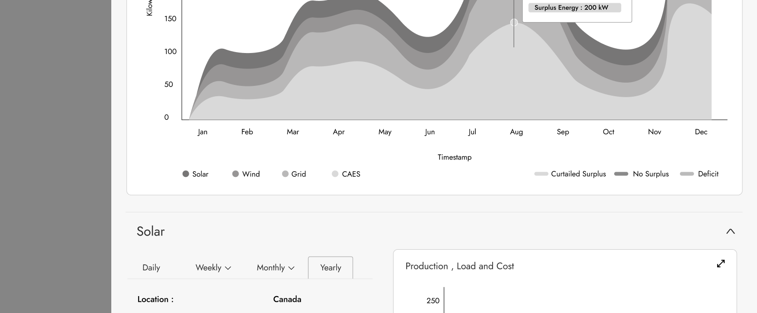Screen dimensions: 757x313
Task: Click the No Surplus legend swatch
Action: pos(621,174)
